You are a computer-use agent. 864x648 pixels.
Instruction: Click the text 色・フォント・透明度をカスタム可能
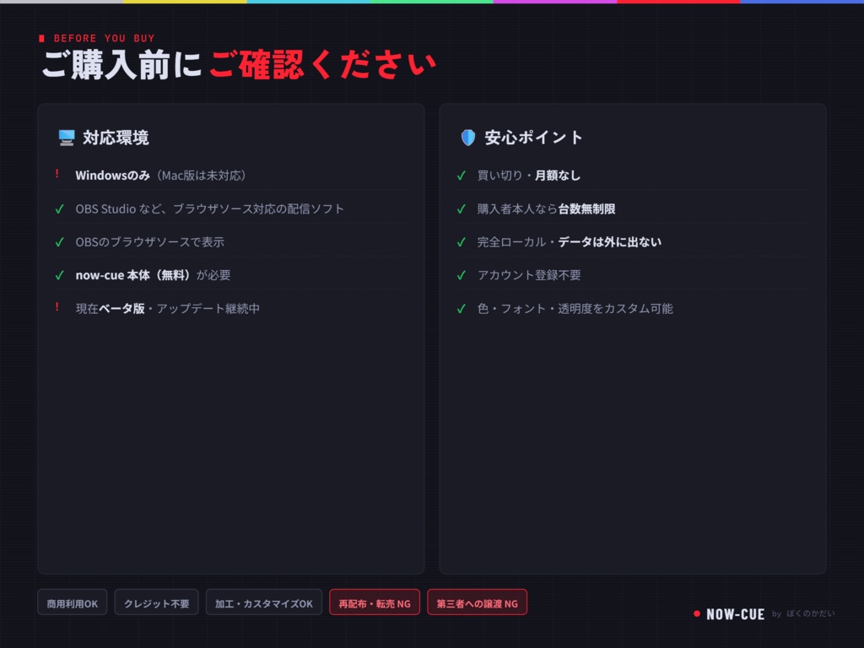coord(575,309)
